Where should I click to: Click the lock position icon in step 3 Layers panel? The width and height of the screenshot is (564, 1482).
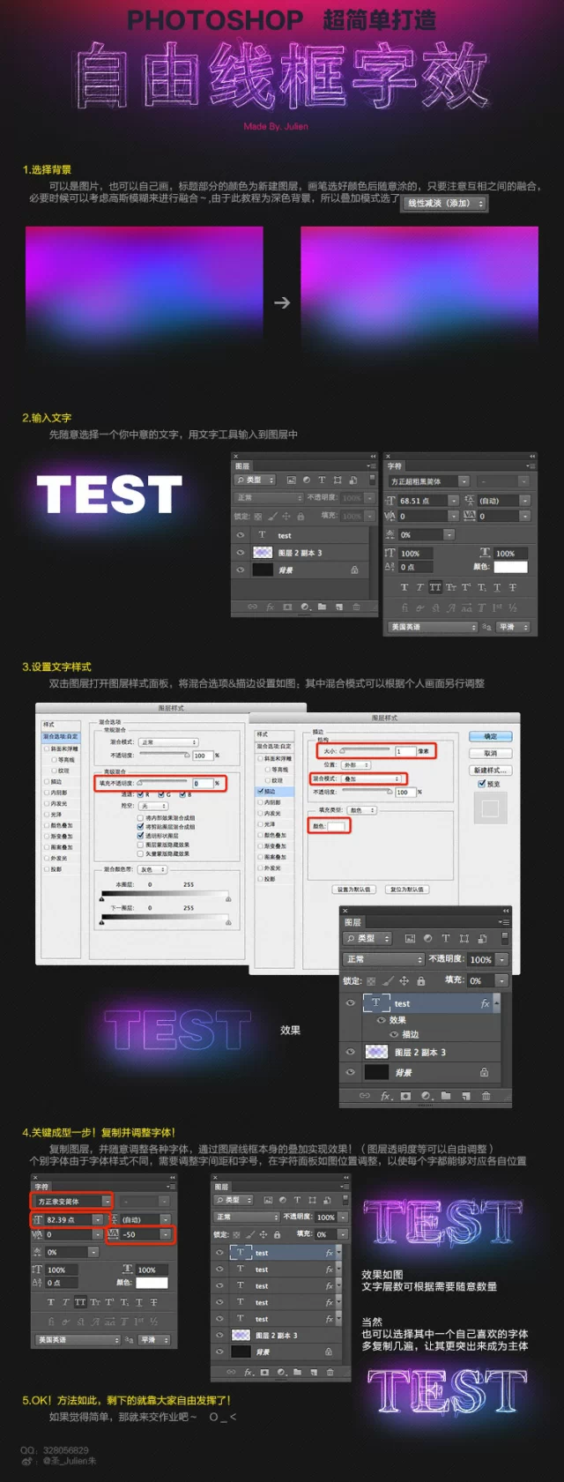tap(404, 980)
